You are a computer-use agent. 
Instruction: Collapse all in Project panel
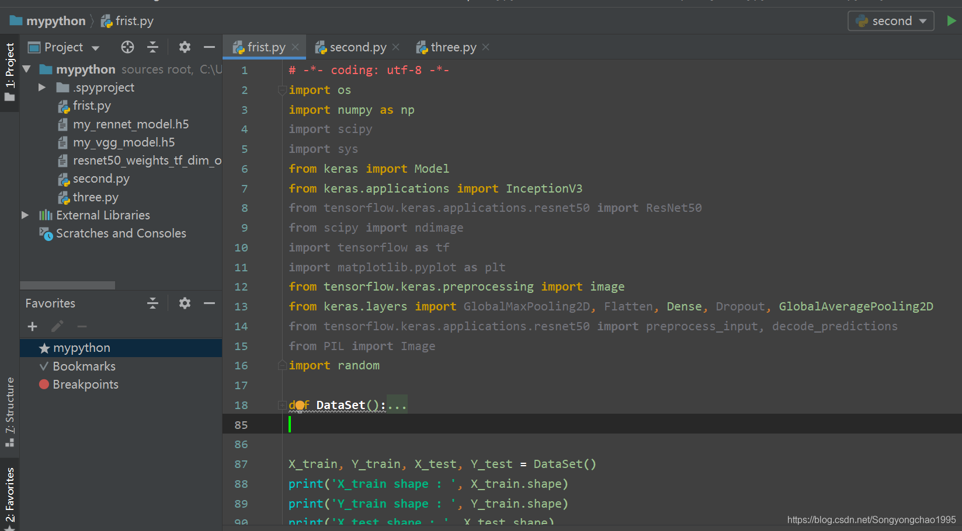point(152,47)
